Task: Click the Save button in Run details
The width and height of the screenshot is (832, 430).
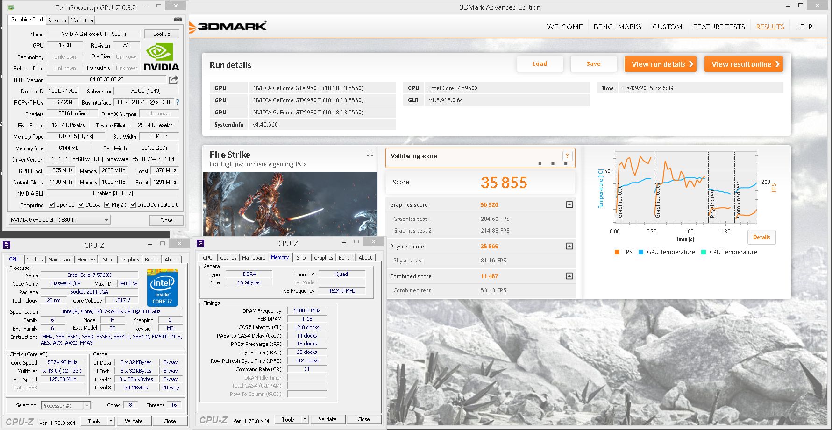Action: (594, 64)
